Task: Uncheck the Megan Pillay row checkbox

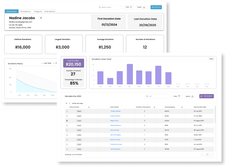Action: (x=67, y=121)
